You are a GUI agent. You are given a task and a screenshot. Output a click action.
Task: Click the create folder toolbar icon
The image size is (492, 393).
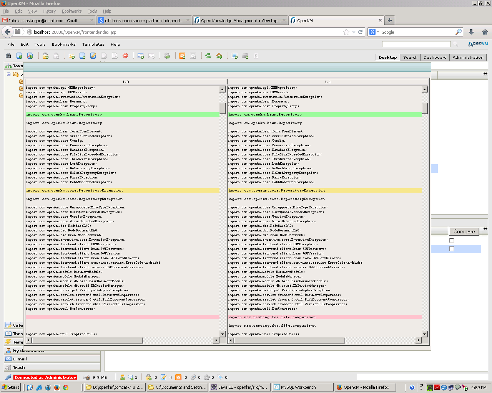click(x=71, y=56)
